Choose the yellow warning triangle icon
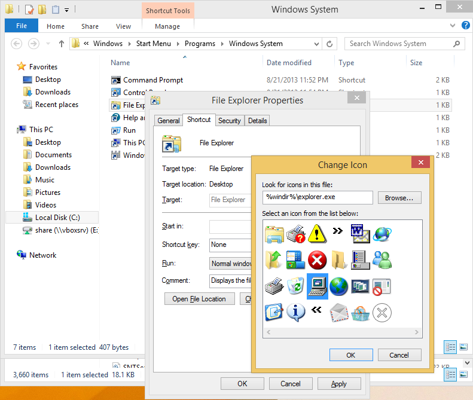 pos(317,234)
